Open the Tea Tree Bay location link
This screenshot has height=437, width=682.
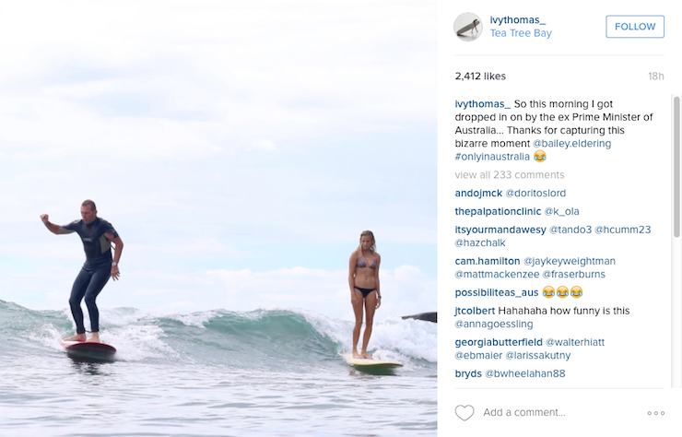coord(520,34)
